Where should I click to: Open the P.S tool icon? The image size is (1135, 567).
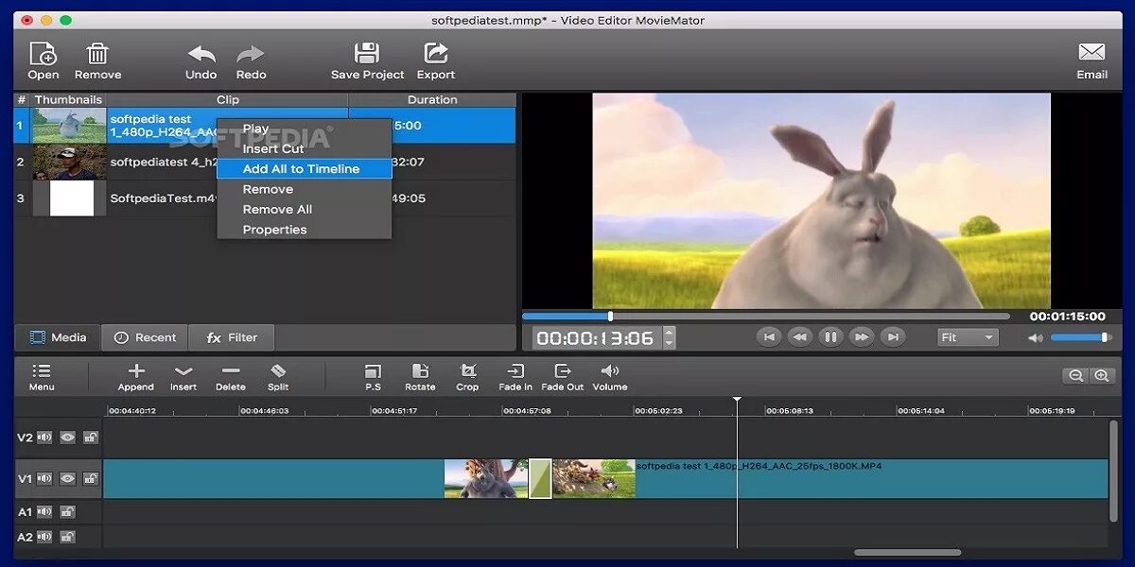tap(373, 371)
